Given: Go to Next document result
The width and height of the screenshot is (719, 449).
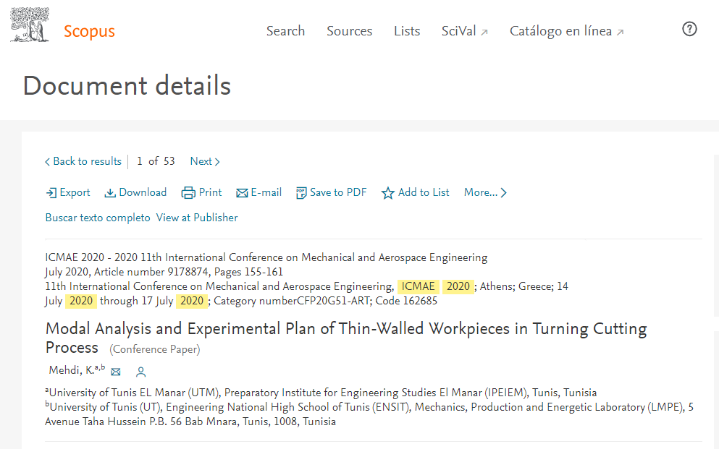Looking at the screenshot, I should click(204, 161).
